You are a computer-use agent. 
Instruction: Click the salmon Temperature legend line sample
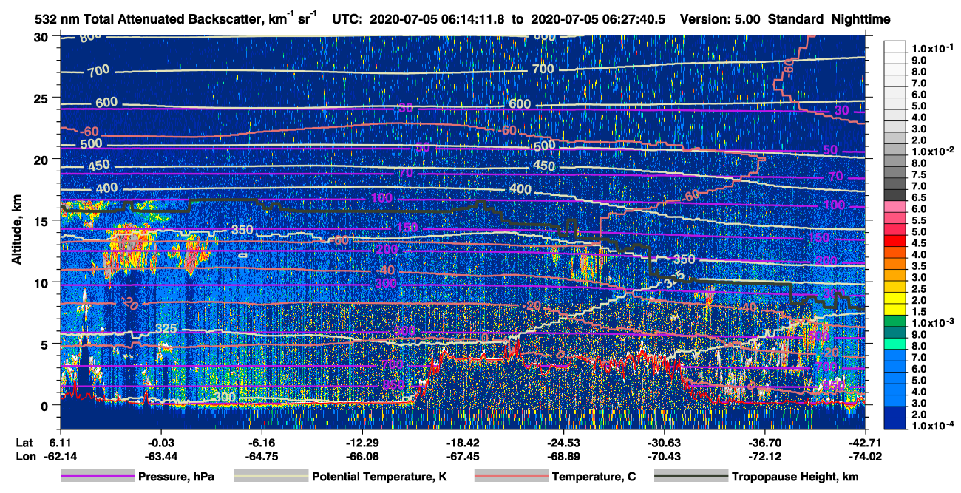click(x=510, y=477)
